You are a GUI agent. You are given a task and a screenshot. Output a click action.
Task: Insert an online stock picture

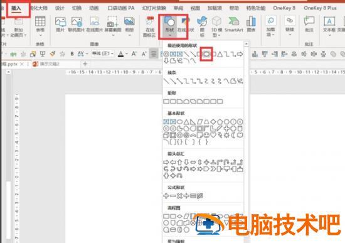[95, 24]
